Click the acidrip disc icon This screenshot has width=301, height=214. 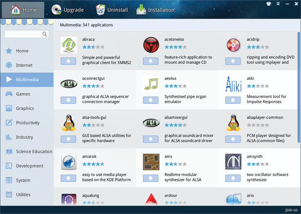(233, 45)
